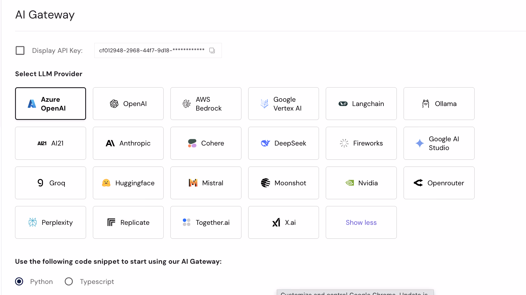Click the Nvidia eye logo icon
This screenshot has width=526, height=295.
[350, 183]
